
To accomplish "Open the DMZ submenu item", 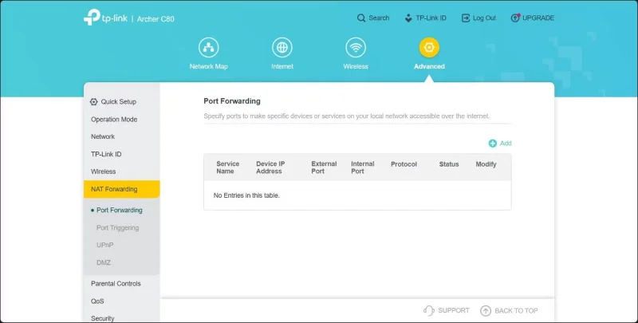I will (104, 262).
